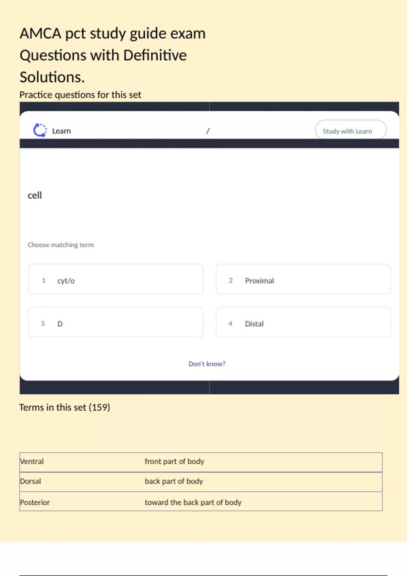Click the prompt word 'cell'
407x576 pixels.
35,196
